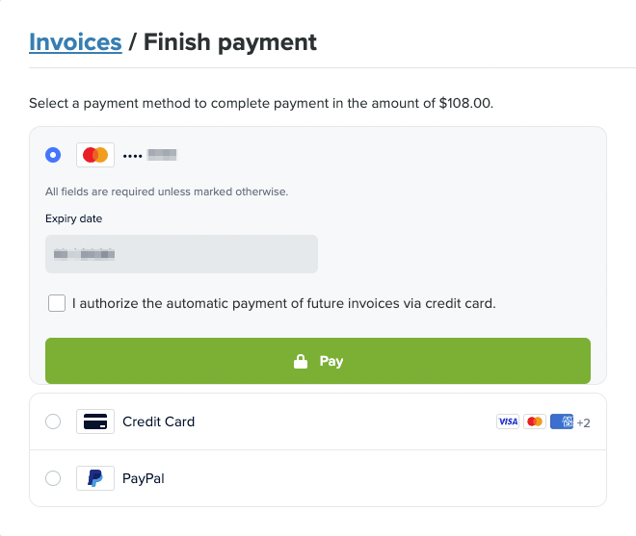The height and width of the screenshot is (536, 636).
Task: Click the Finish payment heading
Action: [230, 42]
